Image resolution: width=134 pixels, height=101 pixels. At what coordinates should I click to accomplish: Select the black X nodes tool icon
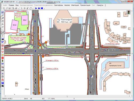(3, 86)
